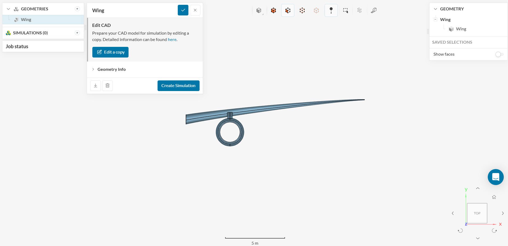Click the probe point tool icon
Viewport: 508px width, 246px height.
tap(331, 10)
